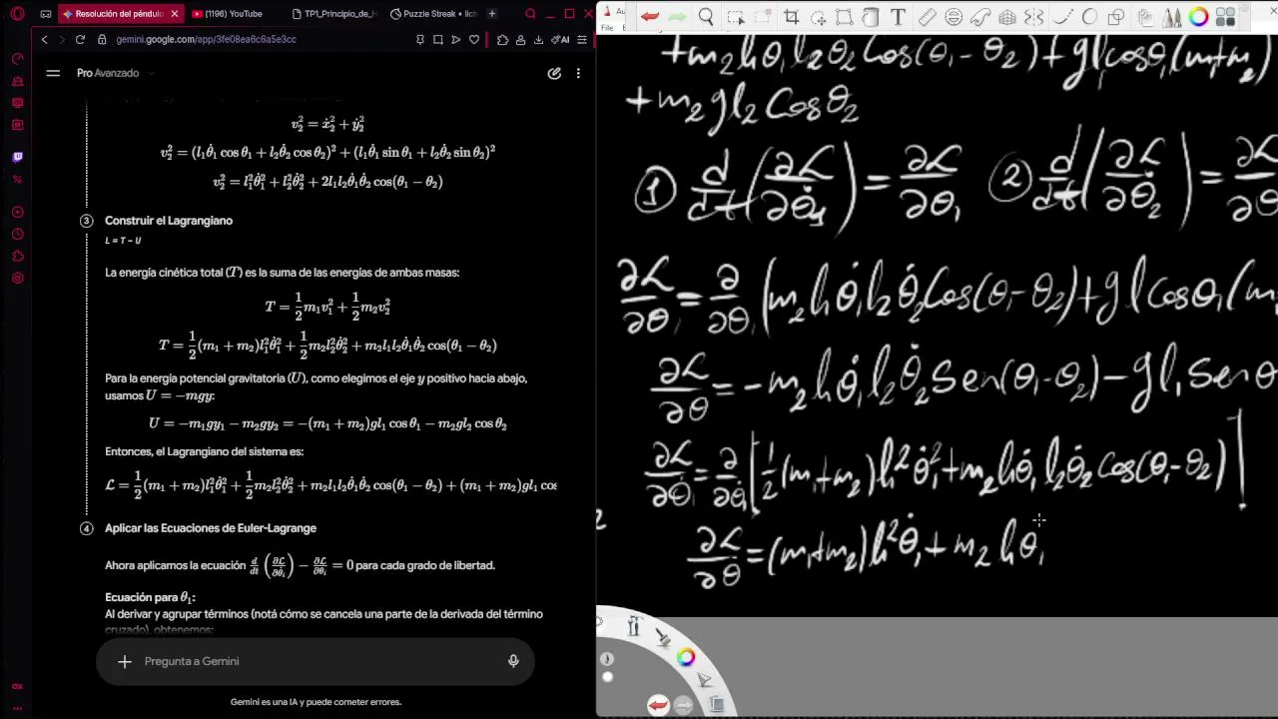The width and height of the screenshot is (1278, 719).
Task: Start a new Gemini chat
Action: [x=554, y=73]
